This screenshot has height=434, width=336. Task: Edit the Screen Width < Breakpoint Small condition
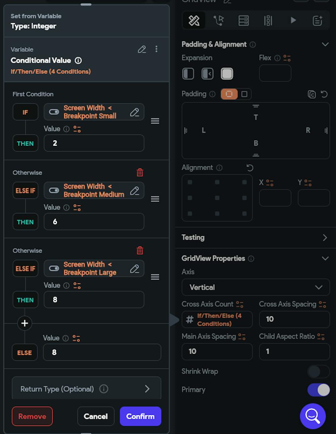134,112
